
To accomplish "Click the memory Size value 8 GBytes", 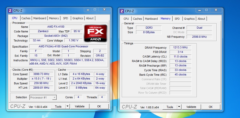I will [x=149, y=32].
